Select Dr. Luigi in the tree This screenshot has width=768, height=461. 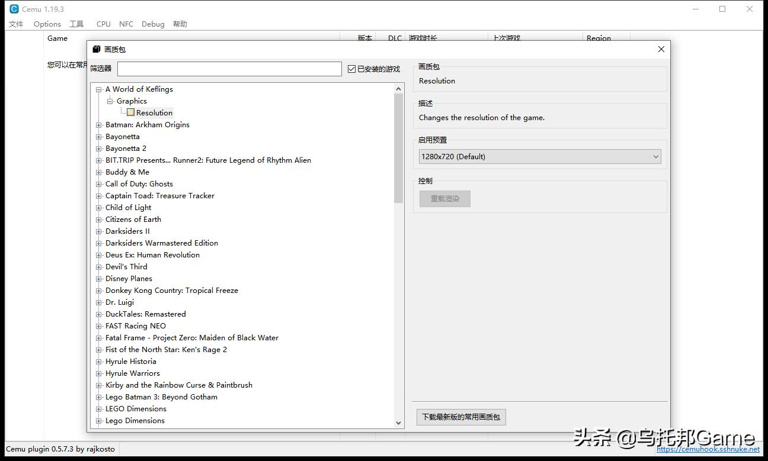click(120, 302)
